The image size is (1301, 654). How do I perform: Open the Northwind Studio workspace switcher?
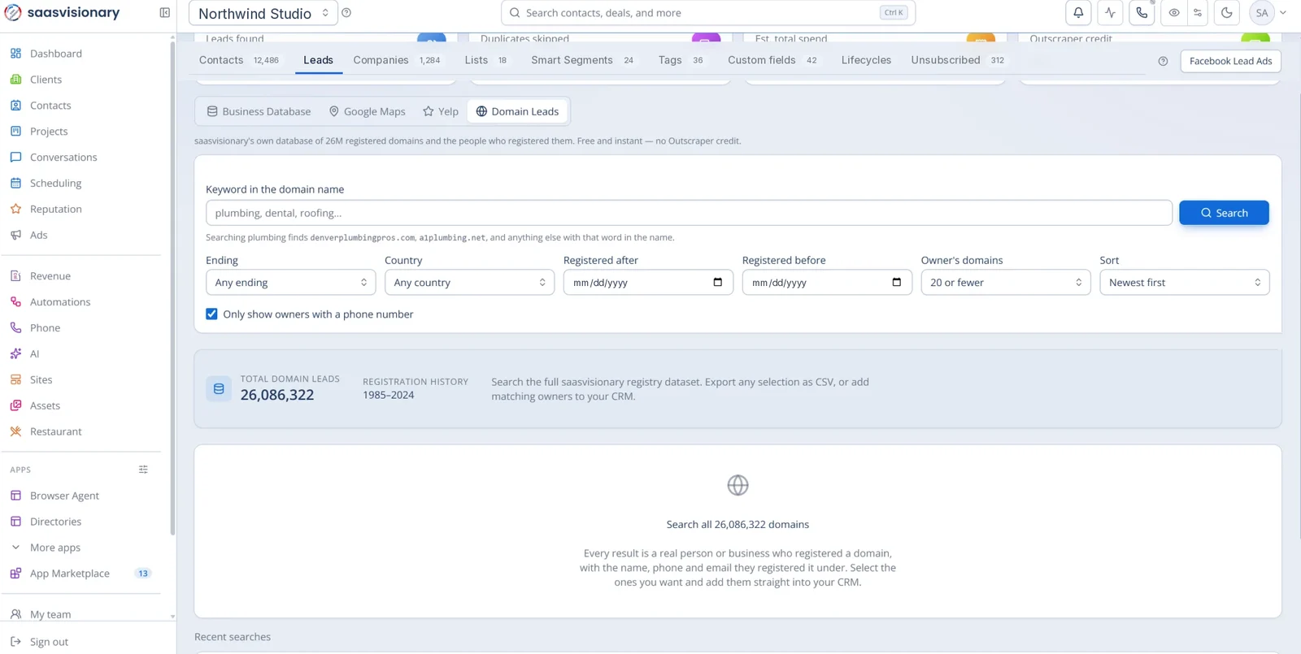263,13
